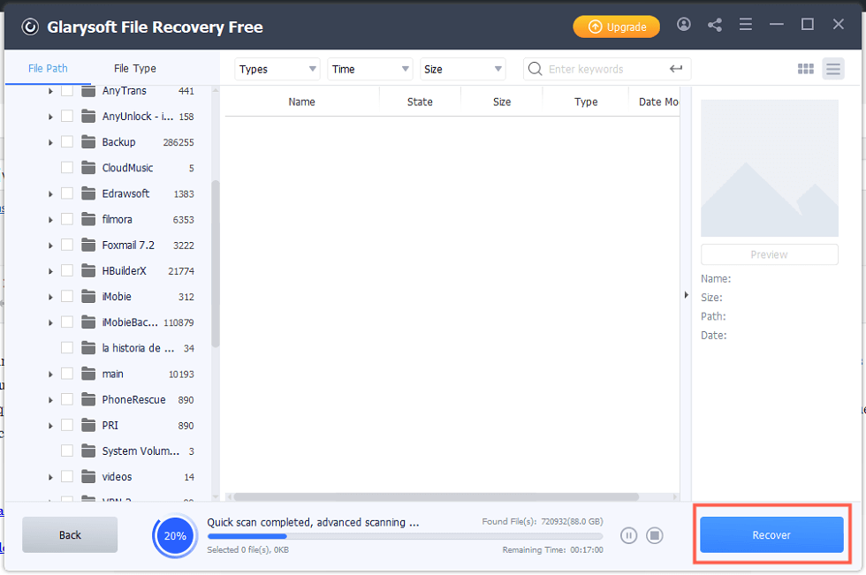Expand the Backup folder tree
Image resolution: width=866 pixels, height=575 pixels.
coord(50,142)
